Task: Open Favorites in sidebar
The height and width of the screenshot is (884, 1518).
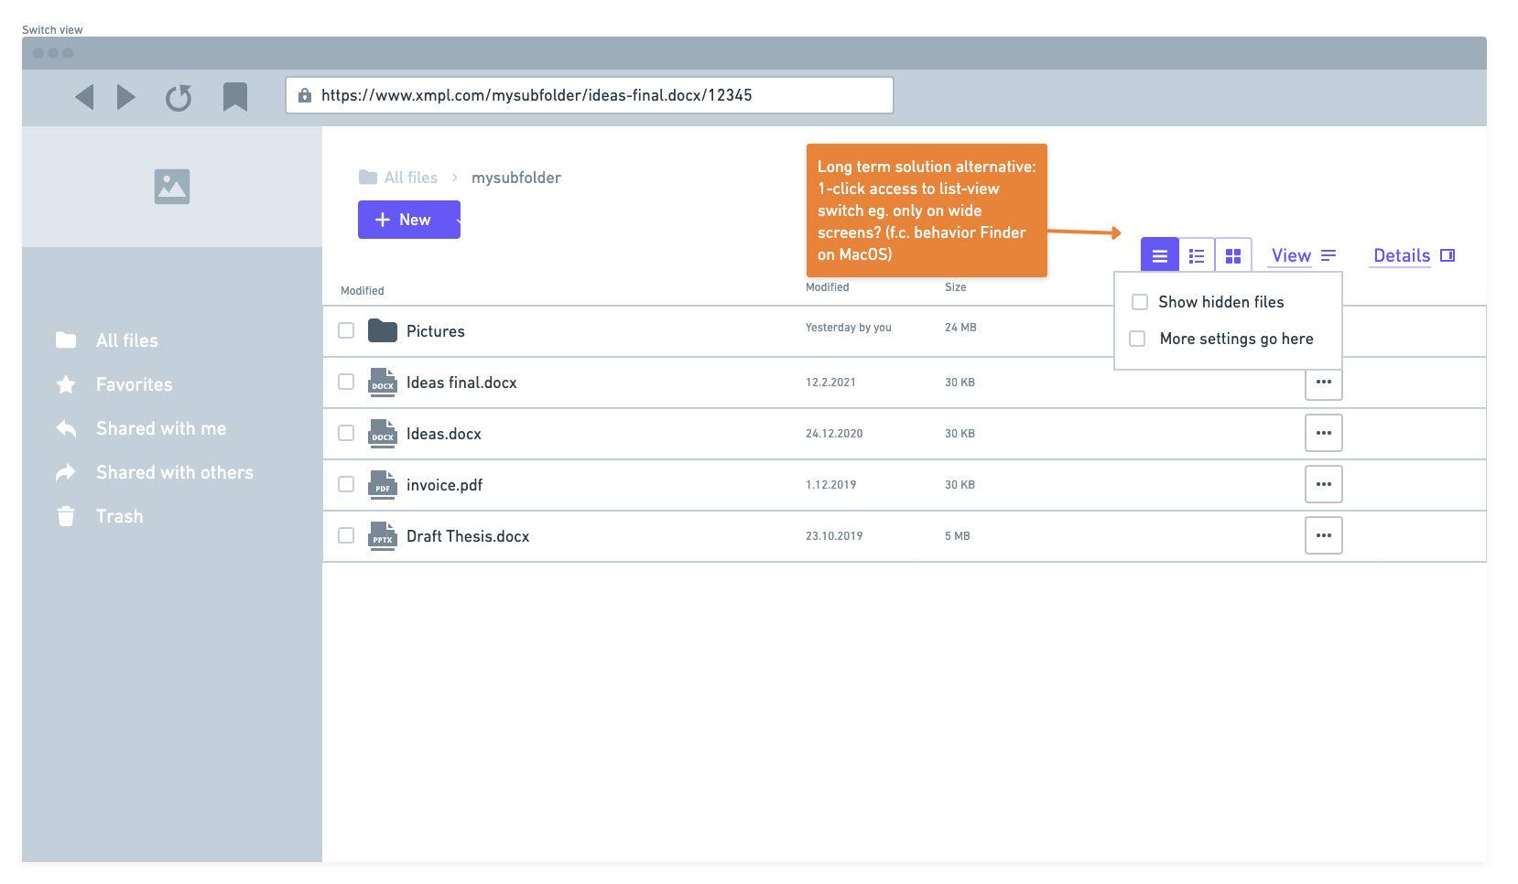Action: 135,384
